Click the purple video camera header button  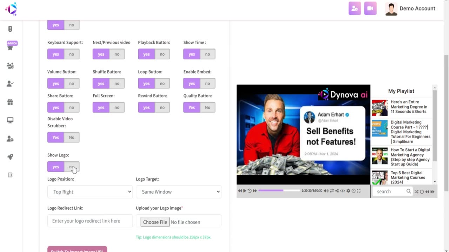[x=370, y=8]
